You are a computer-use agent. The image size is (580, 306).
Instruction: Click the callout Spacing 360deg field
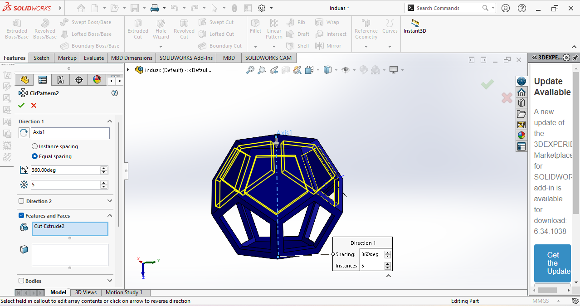pyautogui.click(x=372, y=255)
